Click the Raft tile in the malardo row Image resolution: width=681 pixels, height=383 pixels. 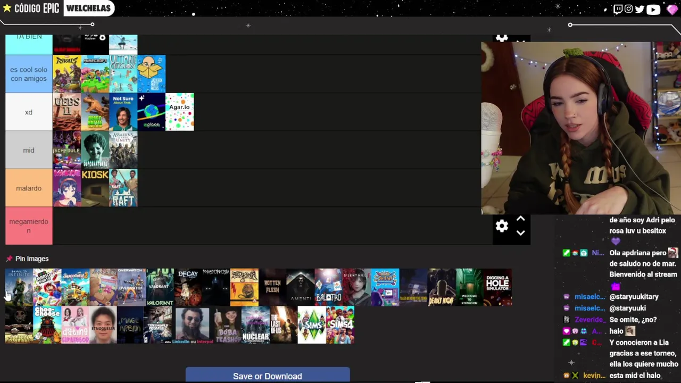tap(123, 188)
